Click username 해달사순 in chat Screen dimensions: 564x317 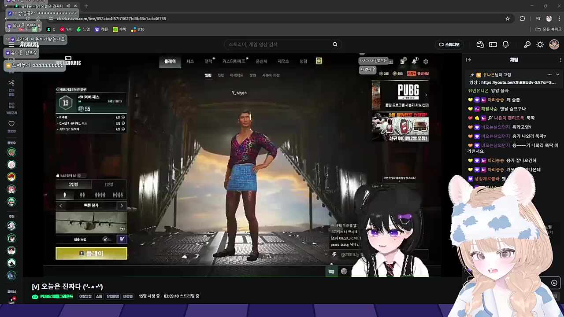(x=489, y=109)
